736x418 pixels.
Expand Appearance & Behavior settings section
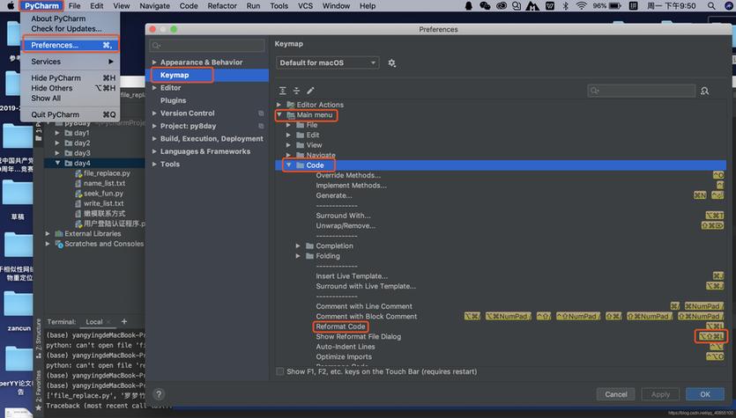point(154,62)
